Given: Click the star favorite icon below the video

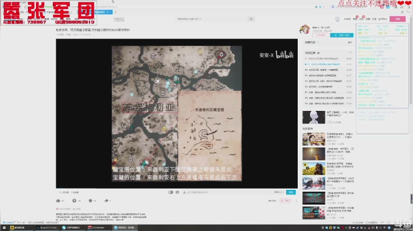Looking at the screenshot, I should 91,201.
